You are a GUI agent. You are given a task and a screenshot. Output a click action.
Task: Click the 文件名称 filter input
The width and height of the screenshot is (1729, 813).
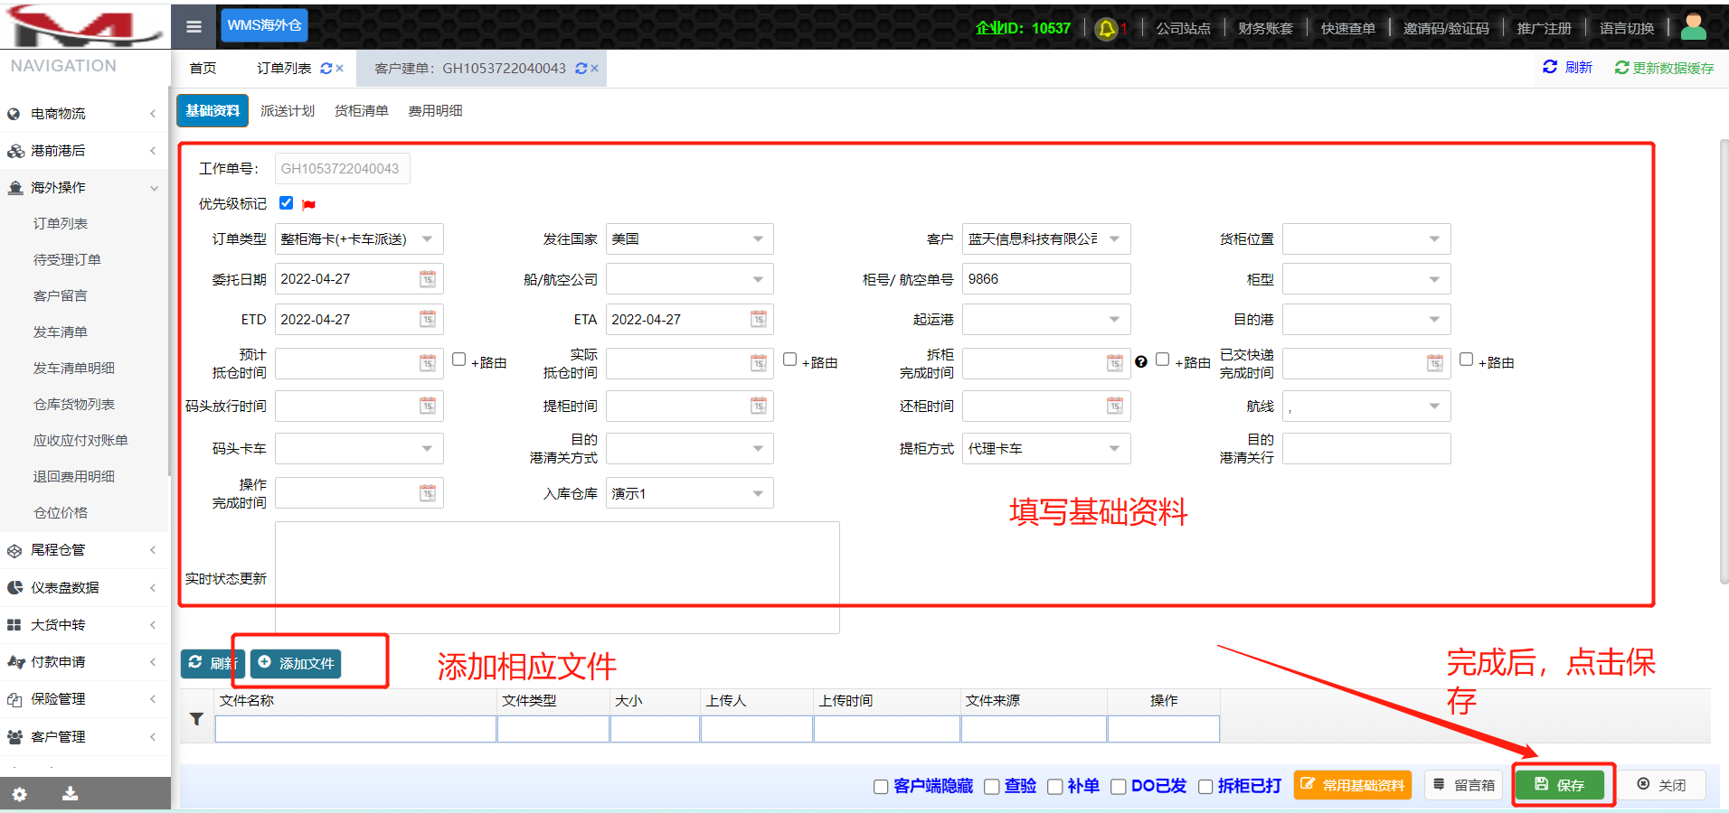(x=355, y=729)
